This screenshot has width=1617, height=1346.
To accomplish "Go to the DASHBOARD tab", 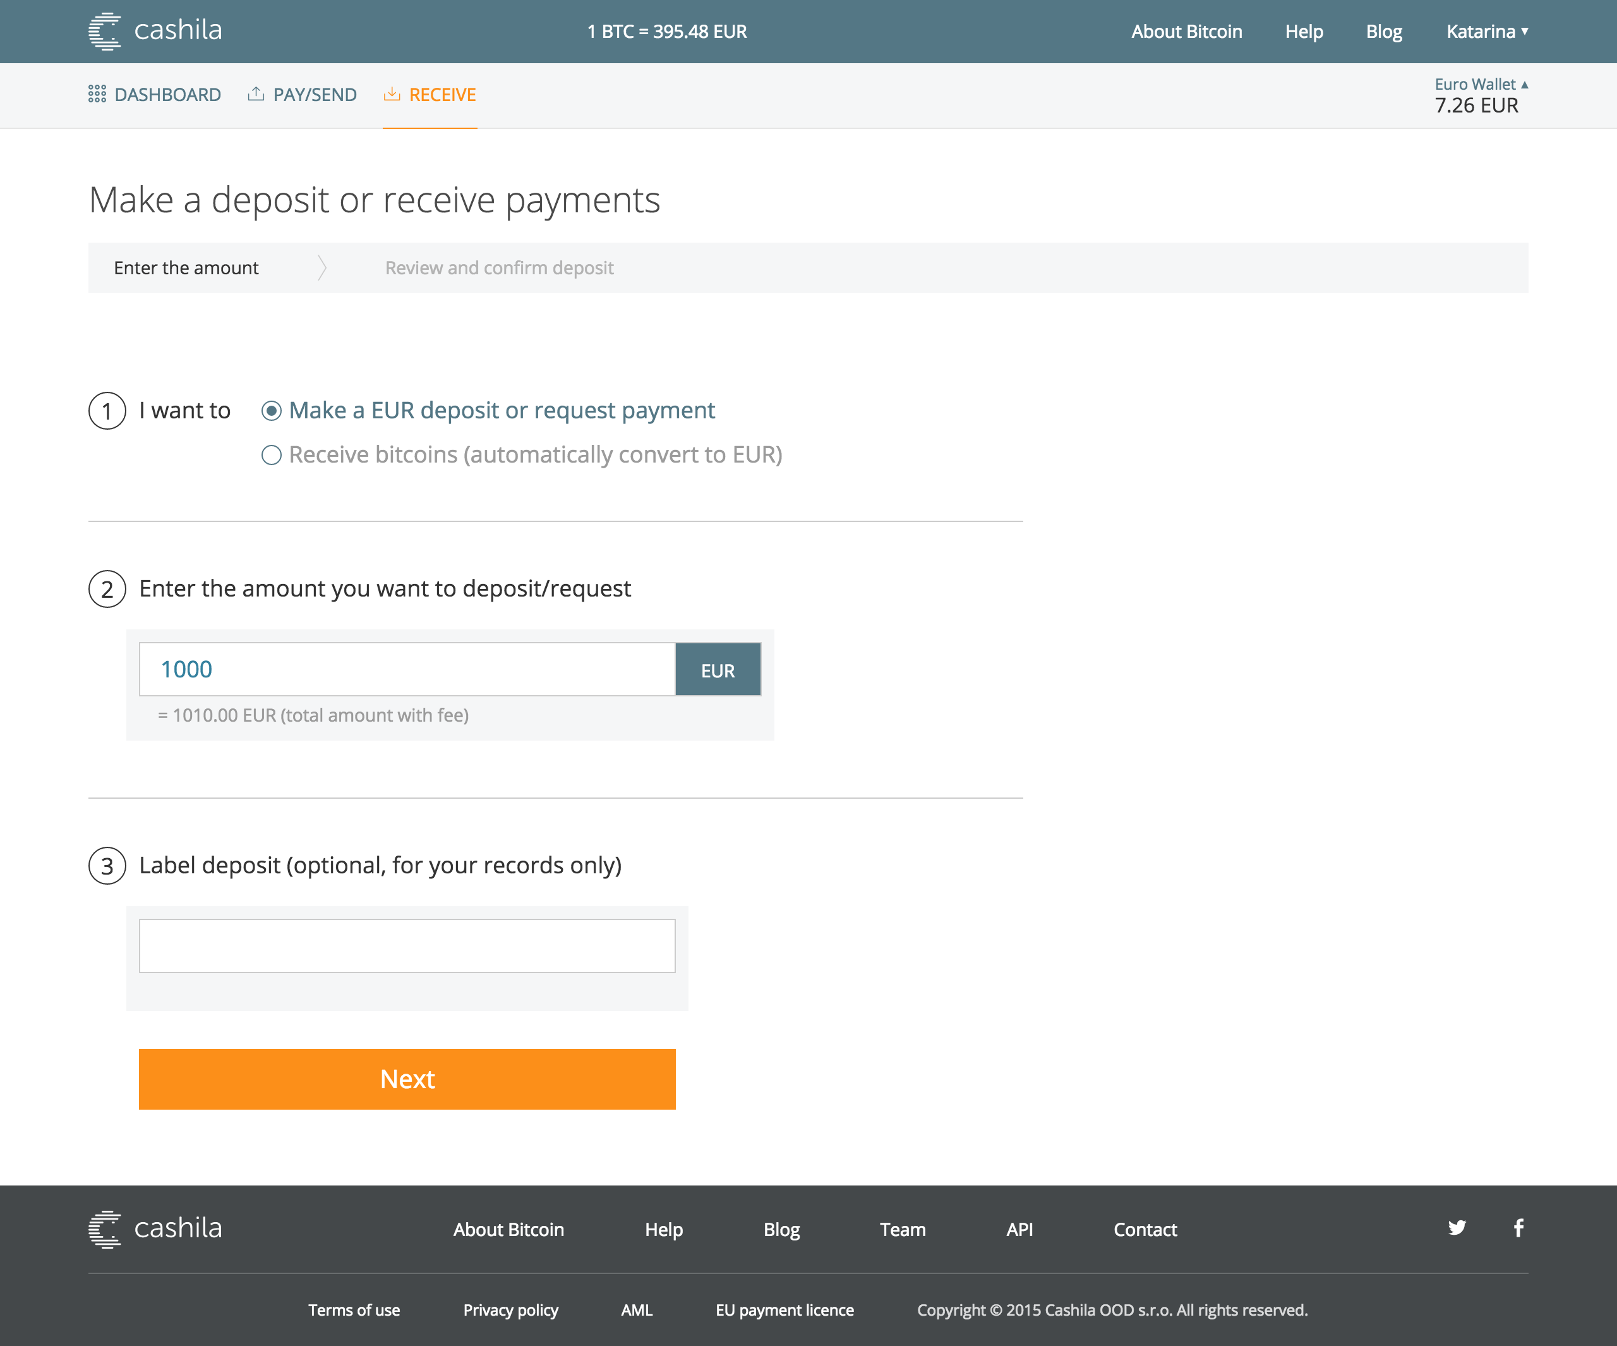I will click(167, 95).
